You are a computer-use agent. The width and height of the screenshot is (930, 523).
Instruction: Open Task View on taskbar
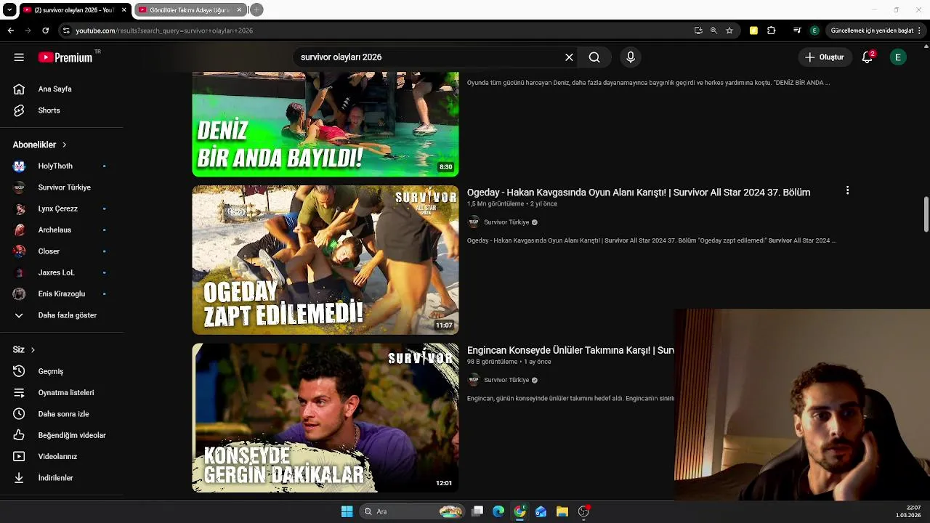477,511
